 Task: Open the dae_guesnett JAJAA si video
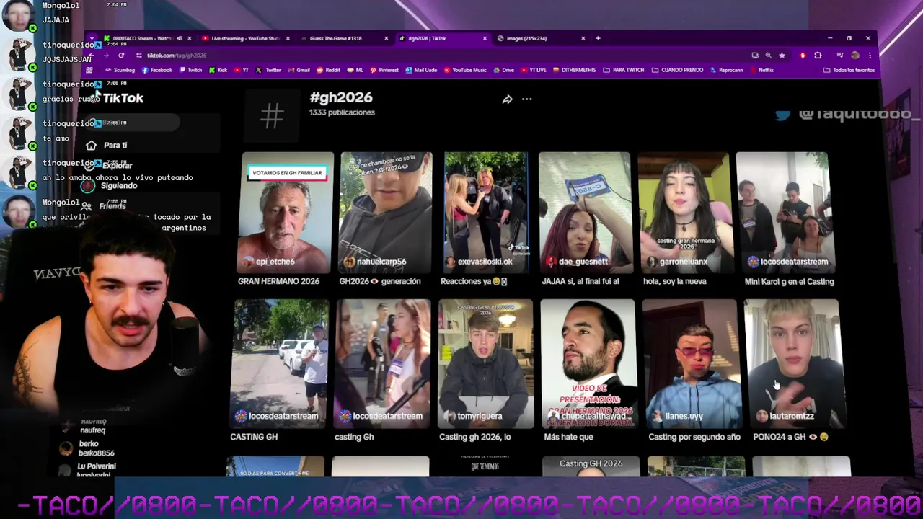pos(584,213)
